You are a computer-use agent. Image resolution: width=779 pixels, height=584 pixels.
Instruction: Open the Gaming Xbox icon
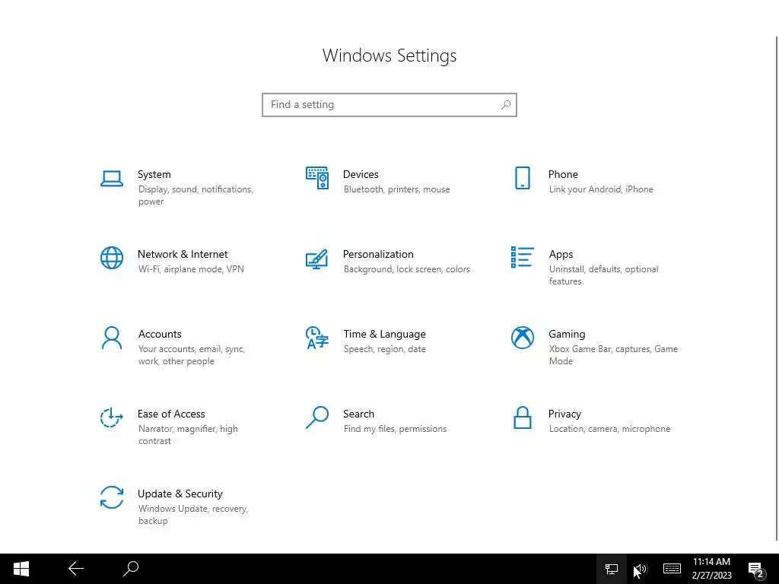pyautogui.click(x=522, y=338)
